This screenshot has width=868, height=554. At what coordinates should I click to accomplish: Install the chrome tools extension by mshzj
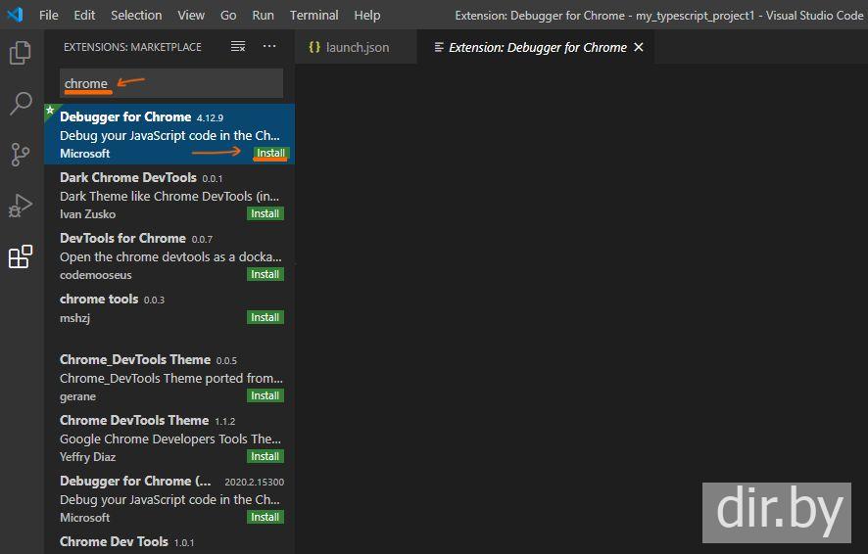265,317
